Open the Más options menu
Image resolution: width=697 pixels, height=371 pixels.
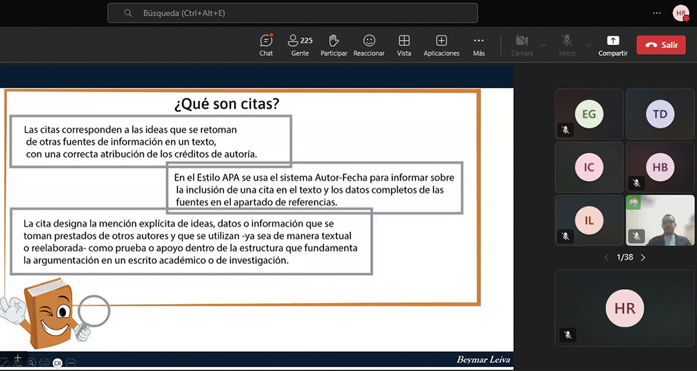[479, 45]
